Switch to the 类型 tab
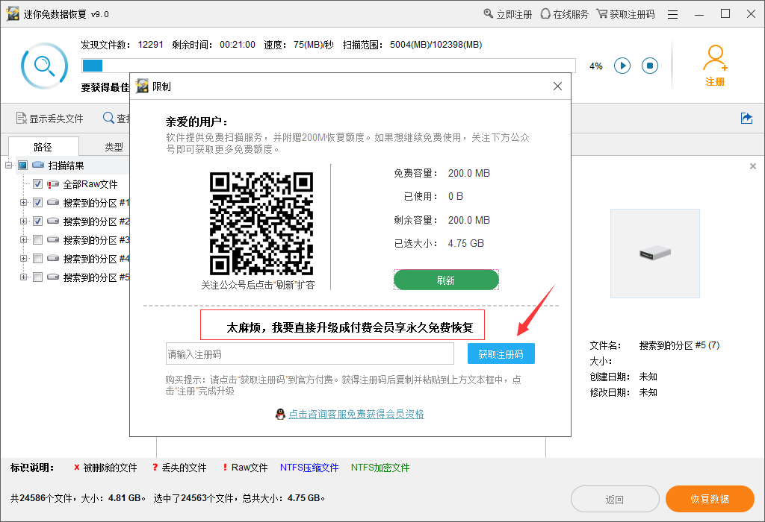This screenshot has height=522, width=765. 114,147
